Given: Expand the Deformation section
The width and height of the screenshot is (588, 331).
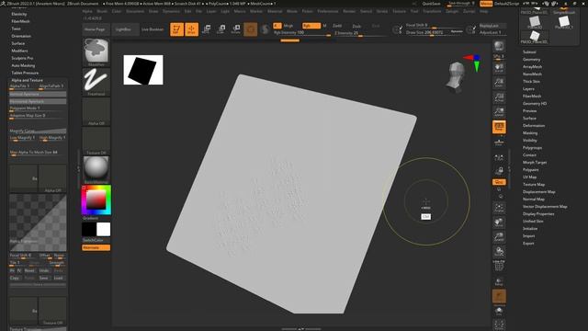Looking at the screenshot, I should click(x=534, y=126).
